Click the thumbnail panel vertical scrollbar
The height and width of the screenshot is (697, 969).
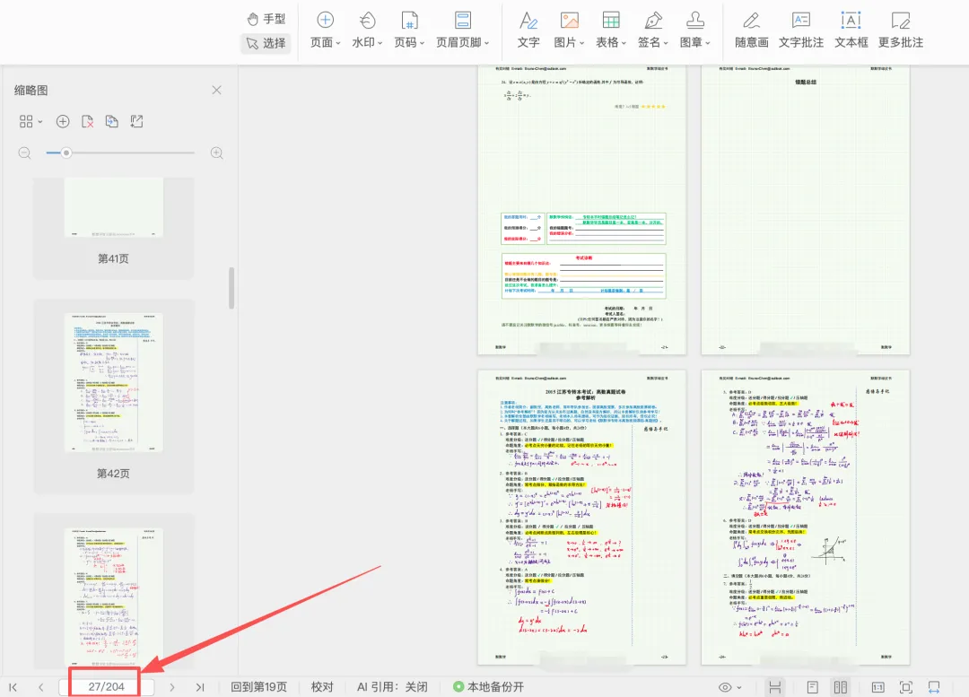[231, 287]
